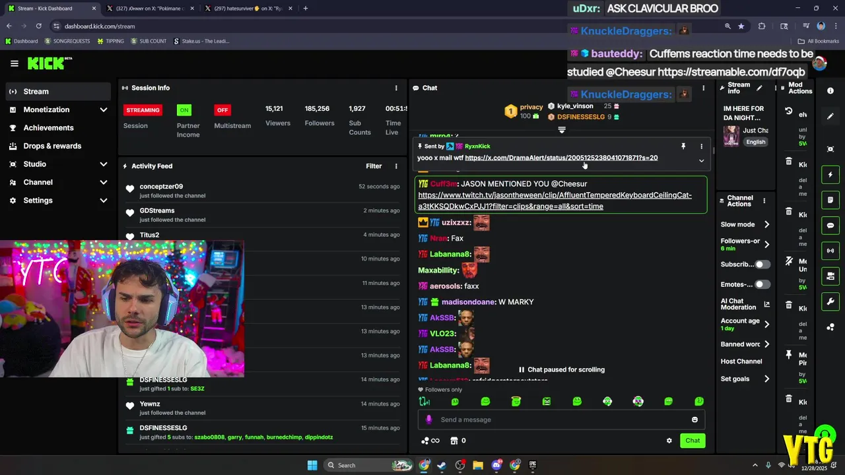
Task: Toggle Emotes-only chat switch
Action: [762, 284]
